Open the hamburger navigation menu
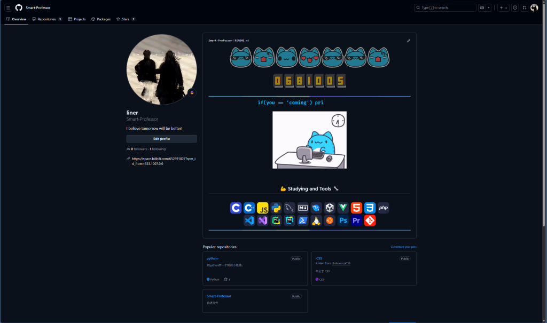Image resolution: width=547 pixels, height=323 pixels. point(8,8)
